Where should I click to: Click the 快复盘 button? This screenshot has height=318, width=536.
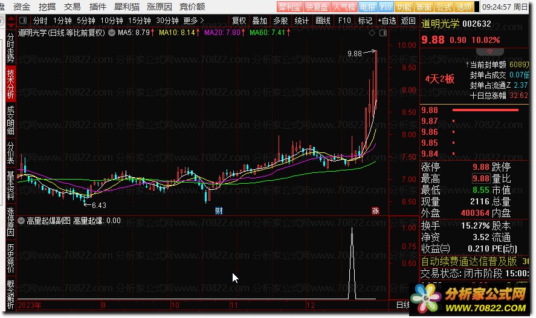pos(317,7)
